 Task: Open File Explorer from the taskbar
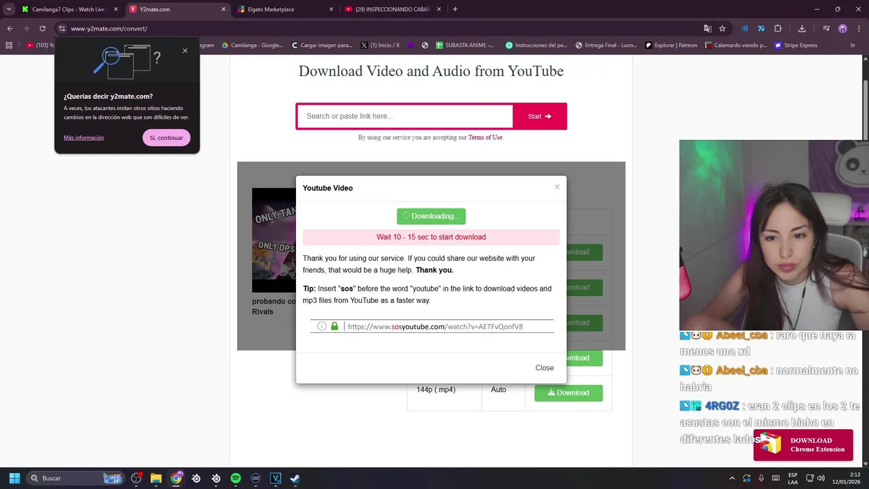click(156, 478)
